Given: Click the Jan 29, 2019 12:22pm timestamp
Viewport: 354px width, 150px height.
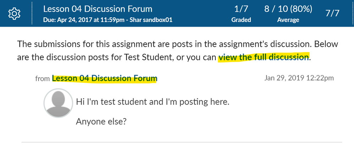Looking at the screenshot, I should point(299,78).
